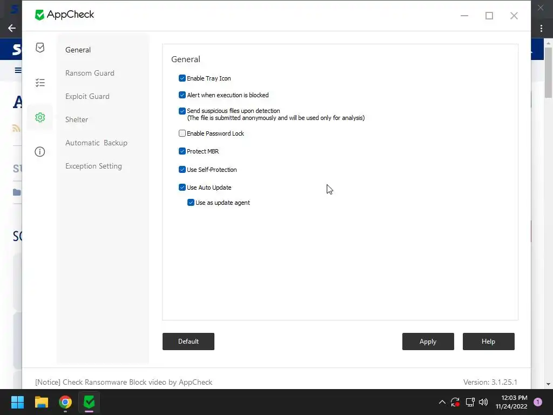Screen dimensions: 553x415
Task: Click the Default button
Action: [x=188, y=342]
